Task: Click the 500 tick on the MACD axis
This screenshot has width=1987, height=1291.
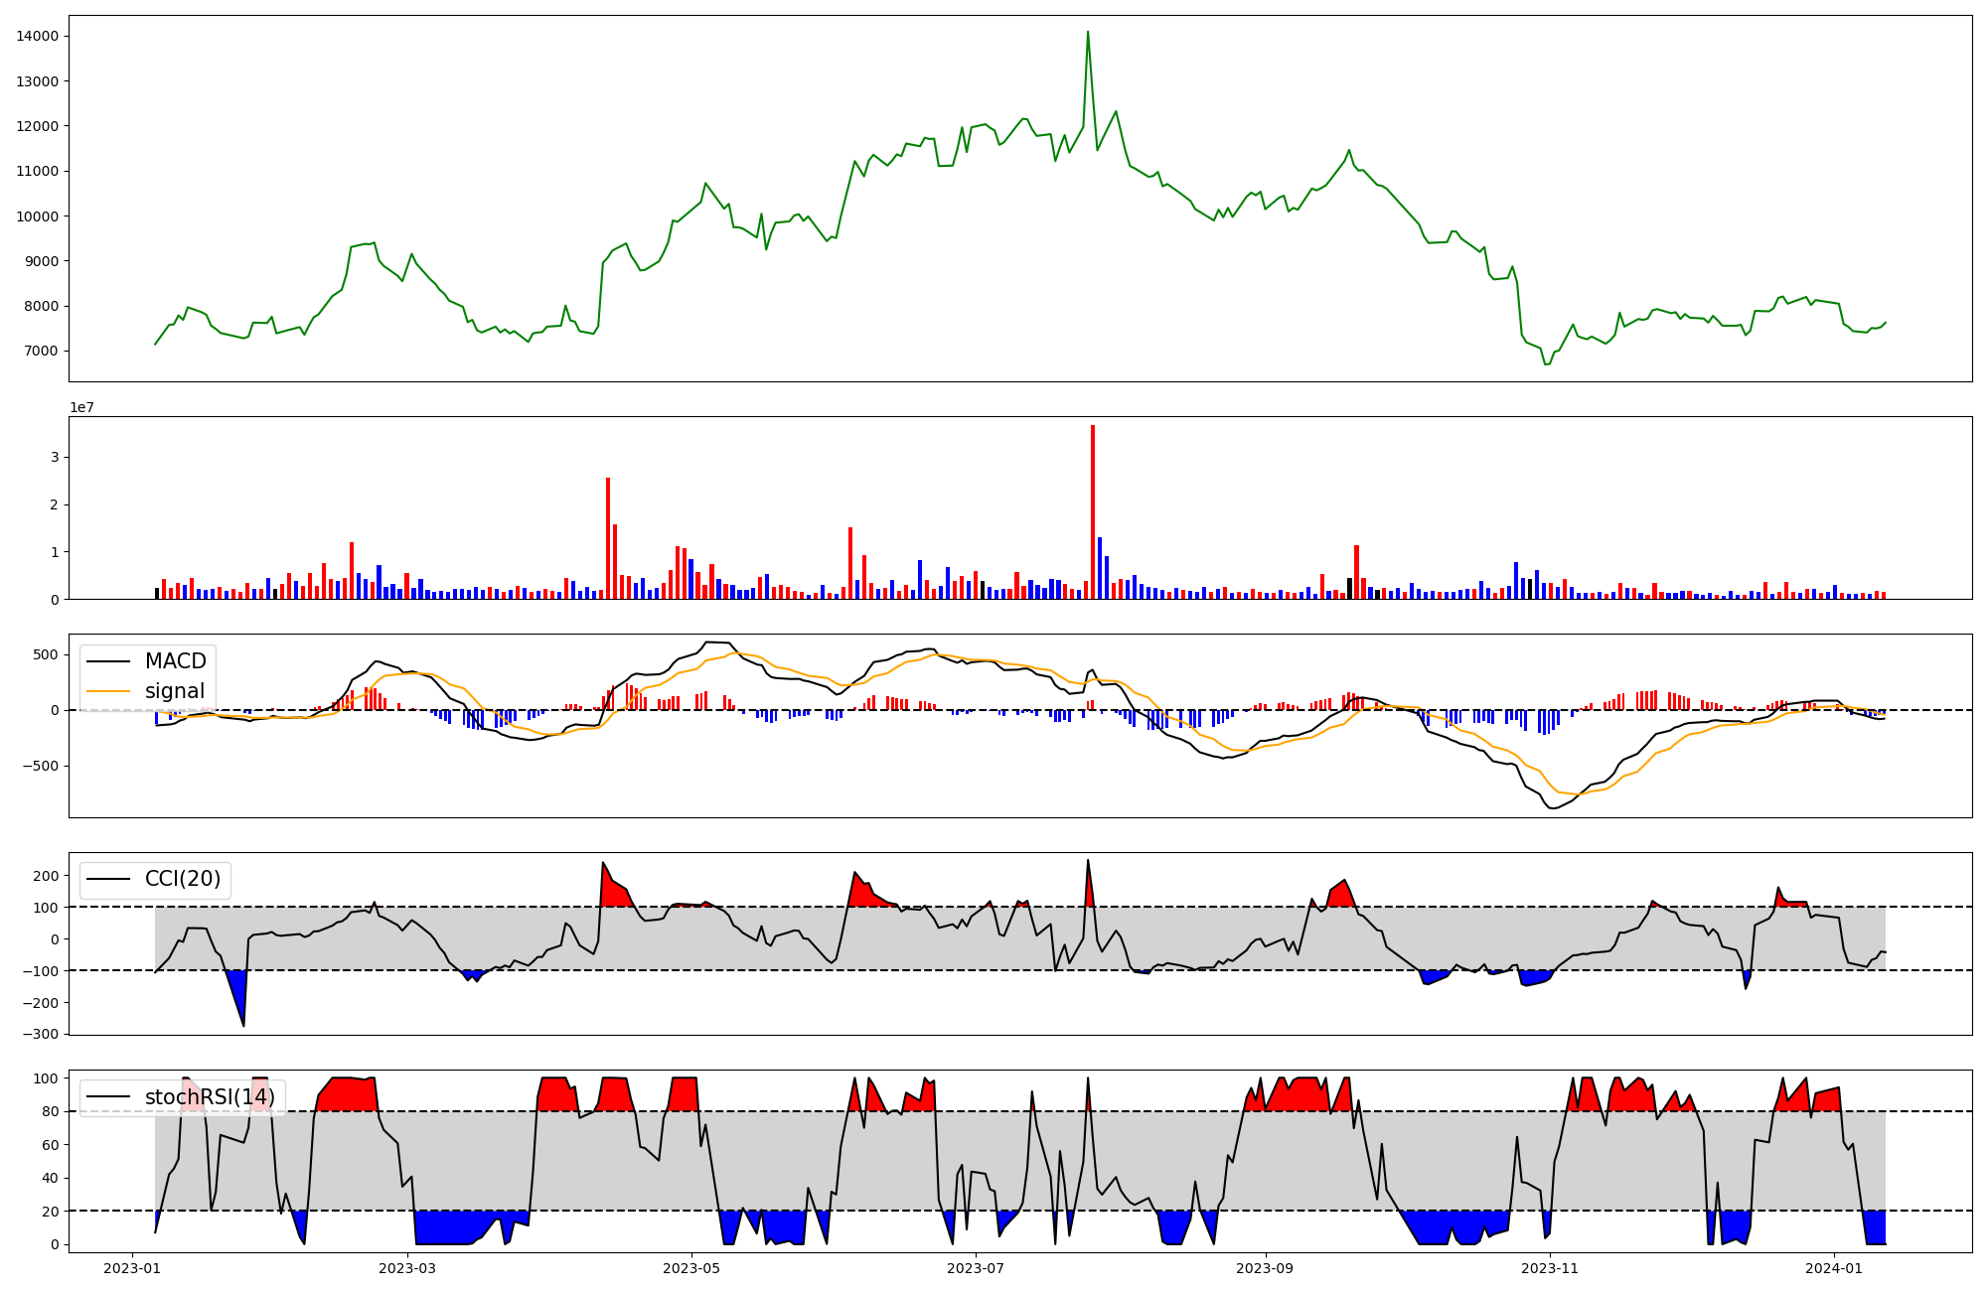Action: pyautogui.click(x=46, y=654)
